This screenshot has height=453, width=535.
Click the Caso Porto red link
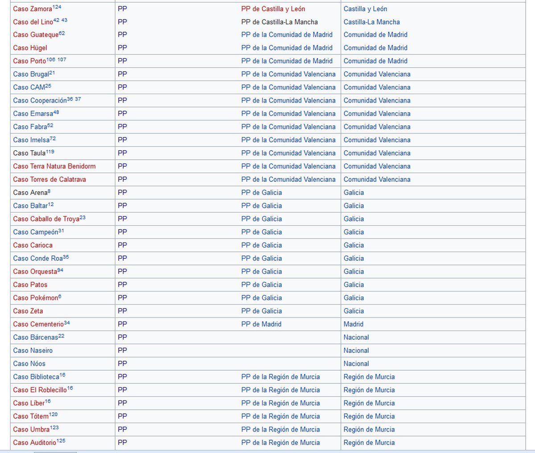tap(29, 61)
